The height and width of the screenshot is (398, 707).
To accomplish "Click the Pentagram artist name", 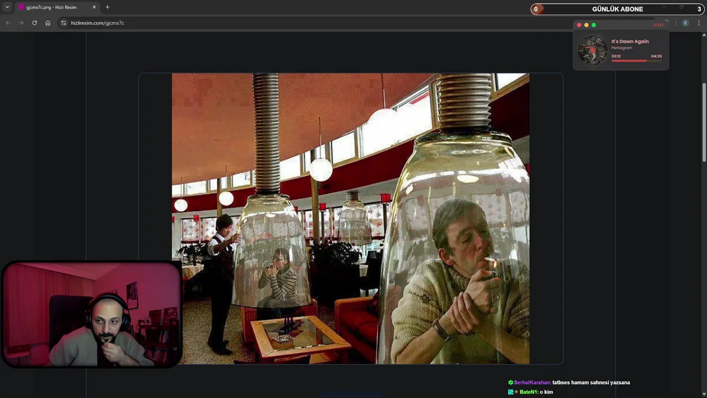I will [x=621, y=48].
